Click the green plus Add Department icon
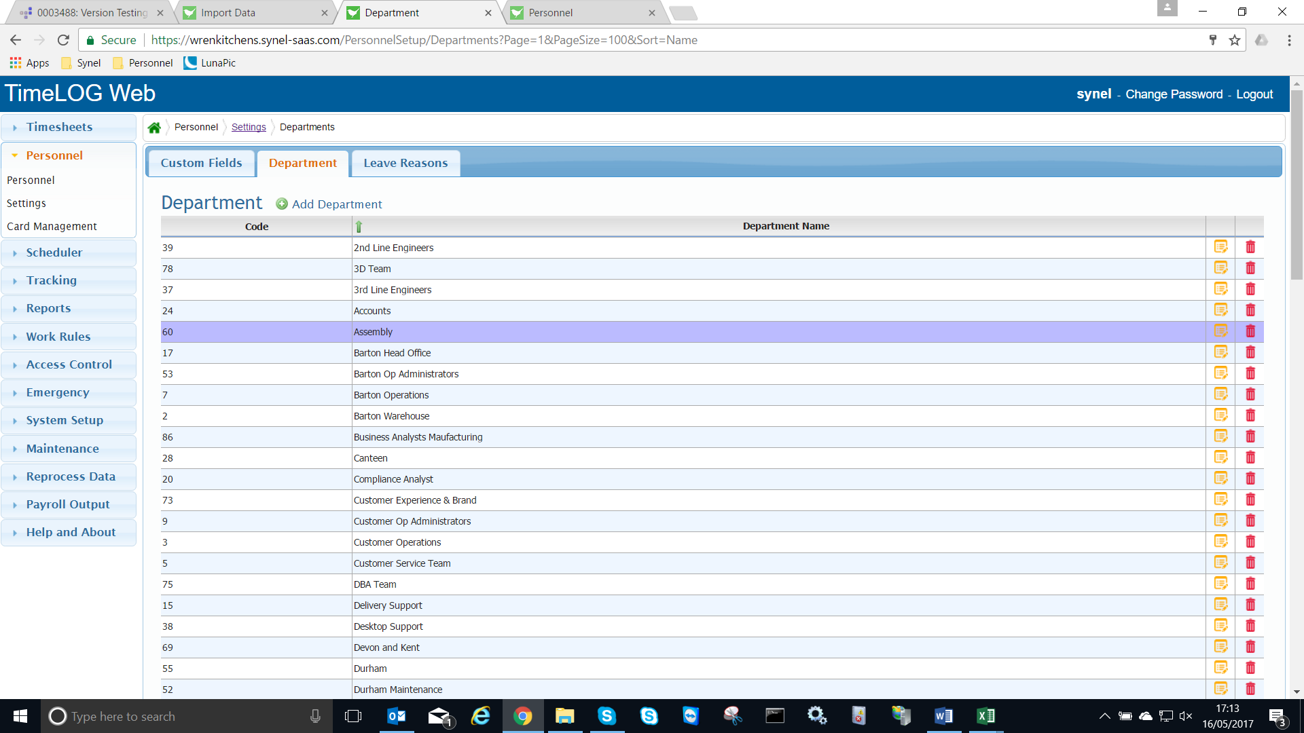The width and height of the screenshot is (1304, 733). [x=282, y=204]
